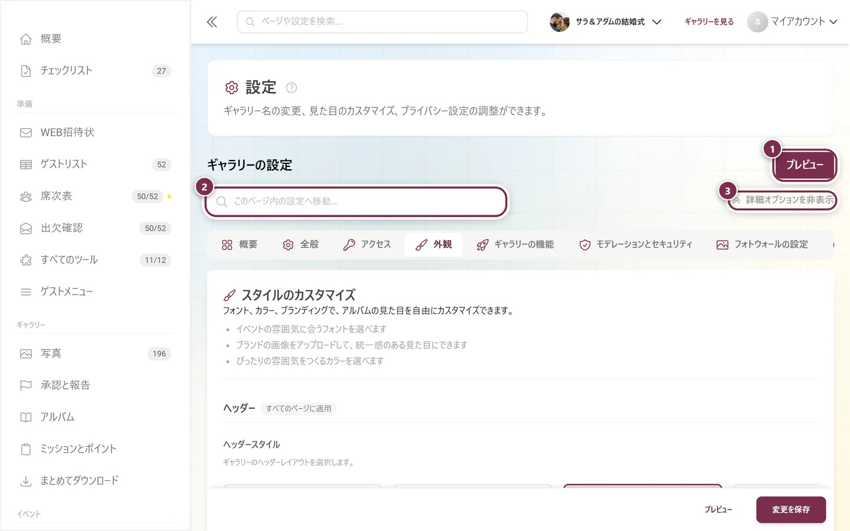Click the book icon for アルバム
Viewport: 850px width, 531px height.
click(x=26, y=418)
